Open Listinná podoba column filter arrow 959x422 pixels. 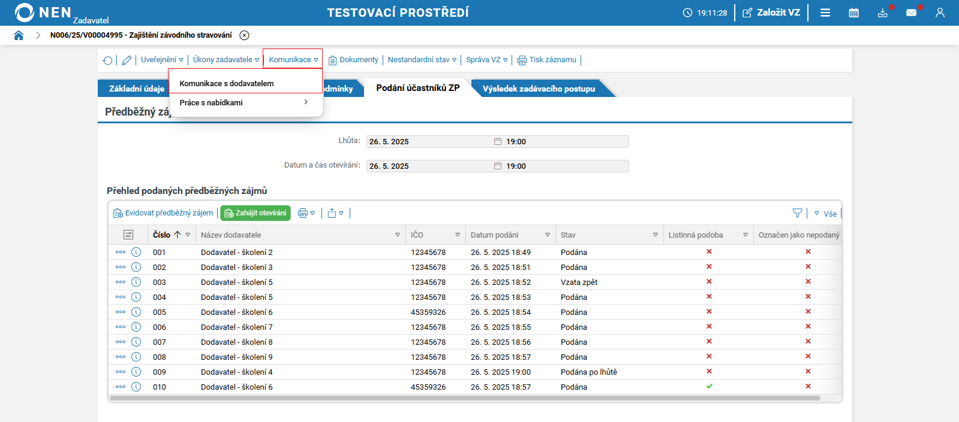(745, 235)
